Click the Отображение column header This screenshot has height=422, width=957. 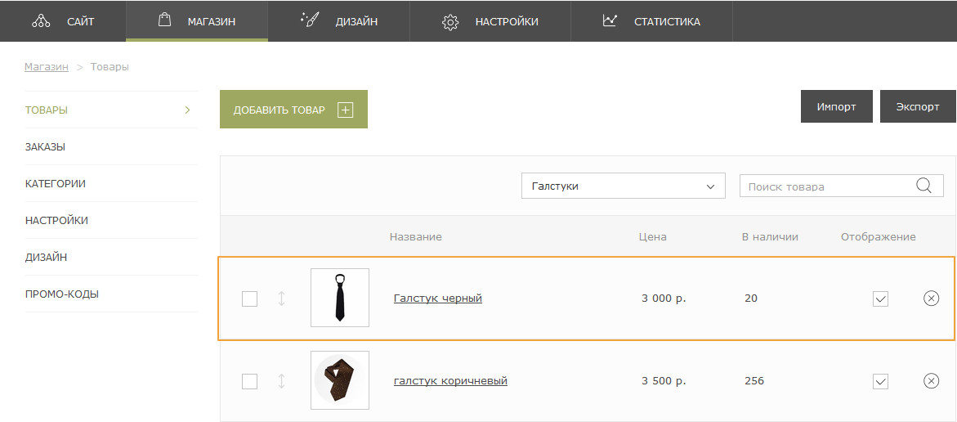[x=879, y=236]
